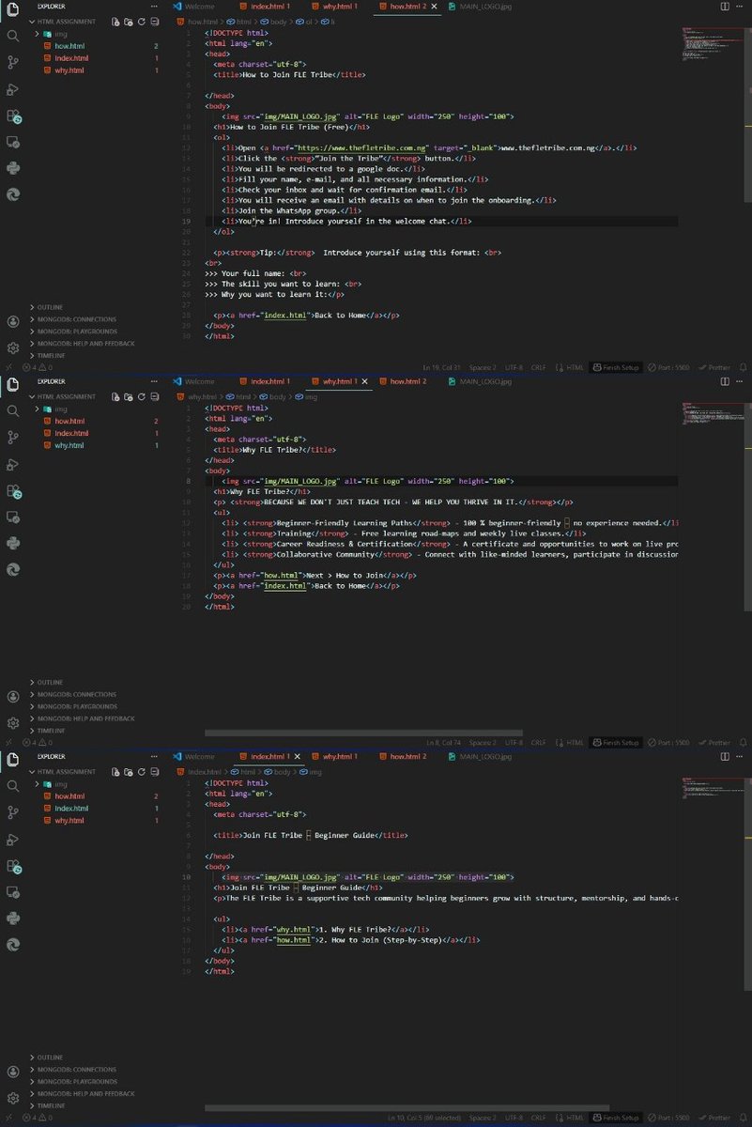
Task: Open notifications bell in the how.html-active window
Action: tap(743, 367)
